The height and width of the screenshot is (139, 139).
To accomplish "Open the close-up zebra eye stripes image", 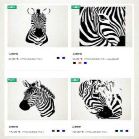I will (102, 26).
